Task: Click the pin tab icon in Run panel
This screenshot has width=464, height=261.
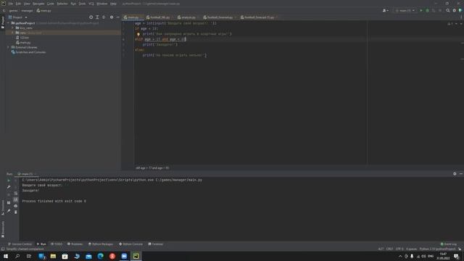Action: 9,211
